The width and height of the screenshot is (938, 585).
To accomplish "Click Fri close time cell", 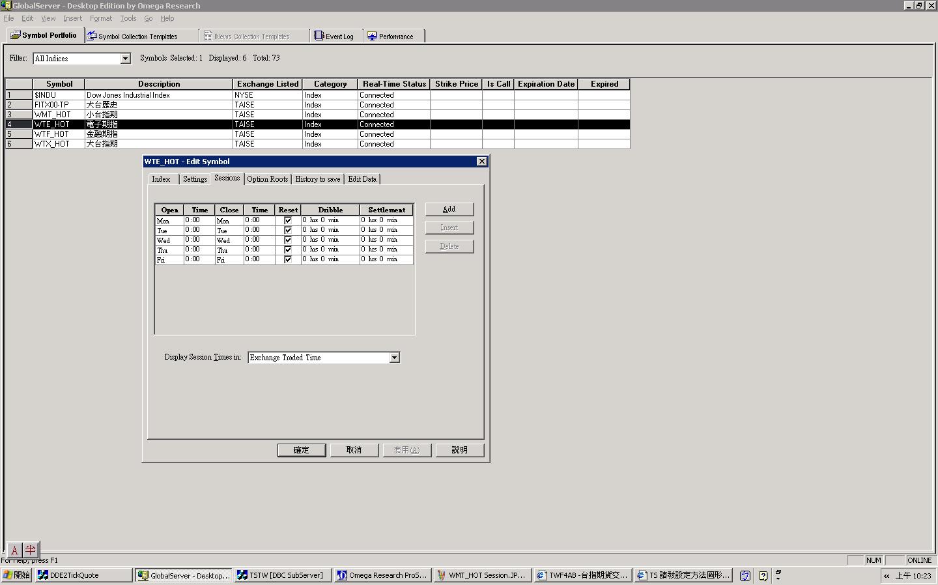I will tap(259, 259).
